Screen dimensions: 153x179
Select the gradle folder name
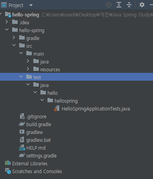pyautogui.click(x=33, y=38)
